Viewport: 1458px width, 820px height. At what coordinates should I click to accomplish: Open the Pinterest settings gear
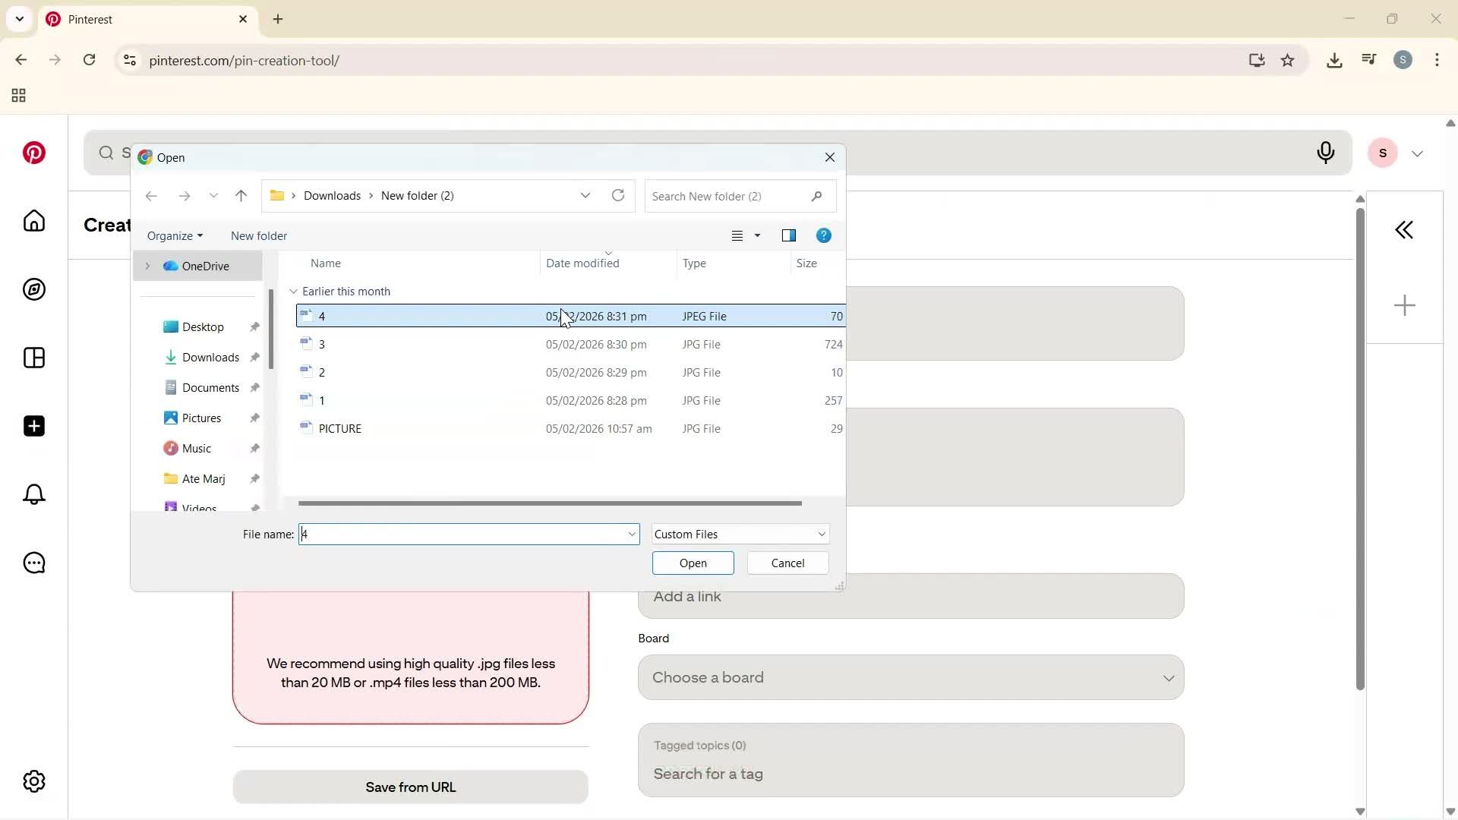coord(33,781)
